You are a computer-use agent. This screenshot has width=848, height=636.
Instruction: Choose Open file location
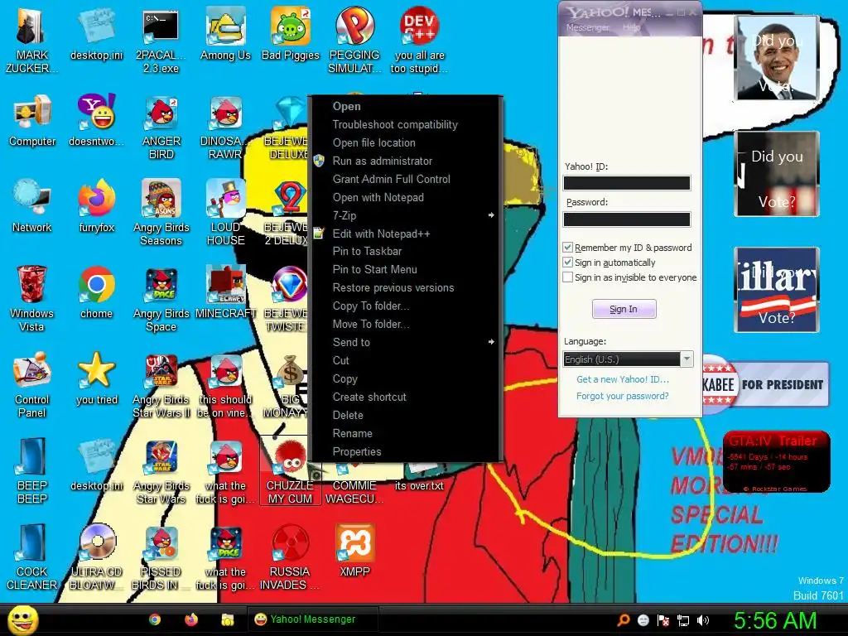click(x=406, y=142)
